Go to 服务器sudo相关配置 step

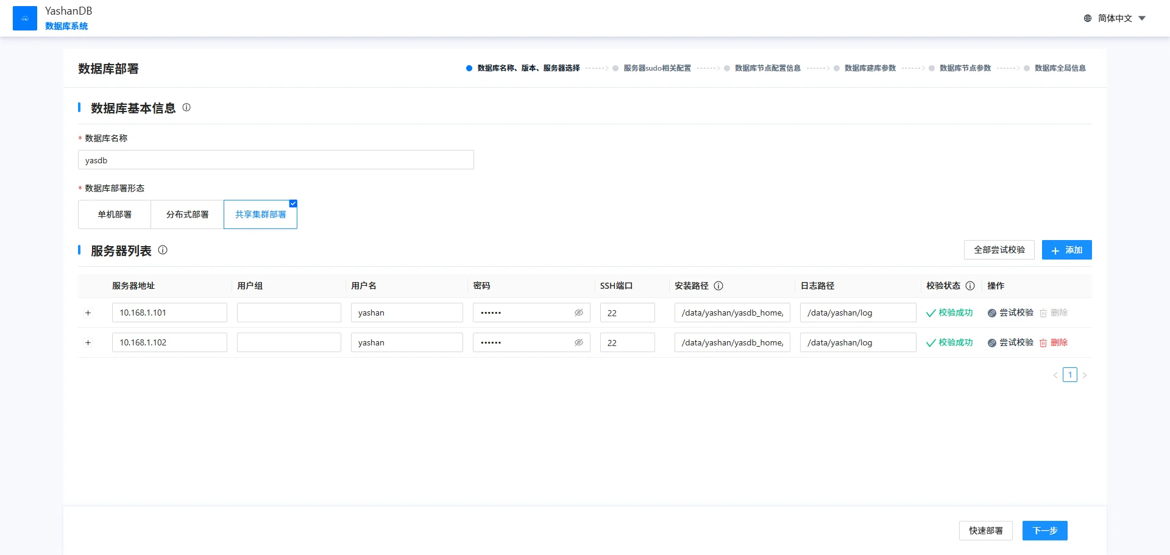(x=656, y=68)
